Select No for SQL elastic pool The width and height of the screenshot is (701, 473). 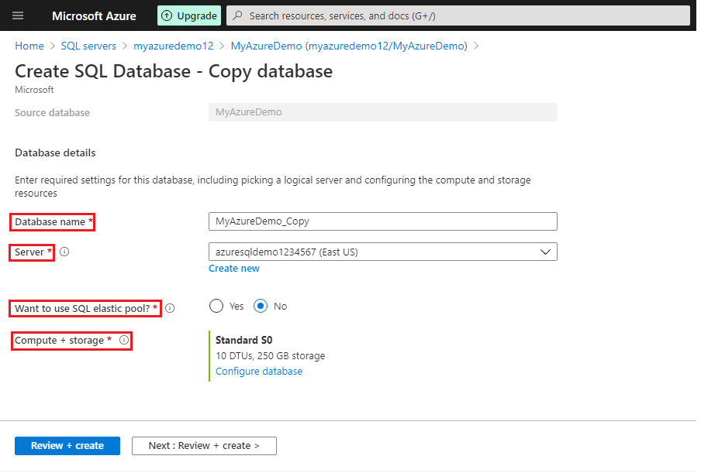tap(261, 307)
